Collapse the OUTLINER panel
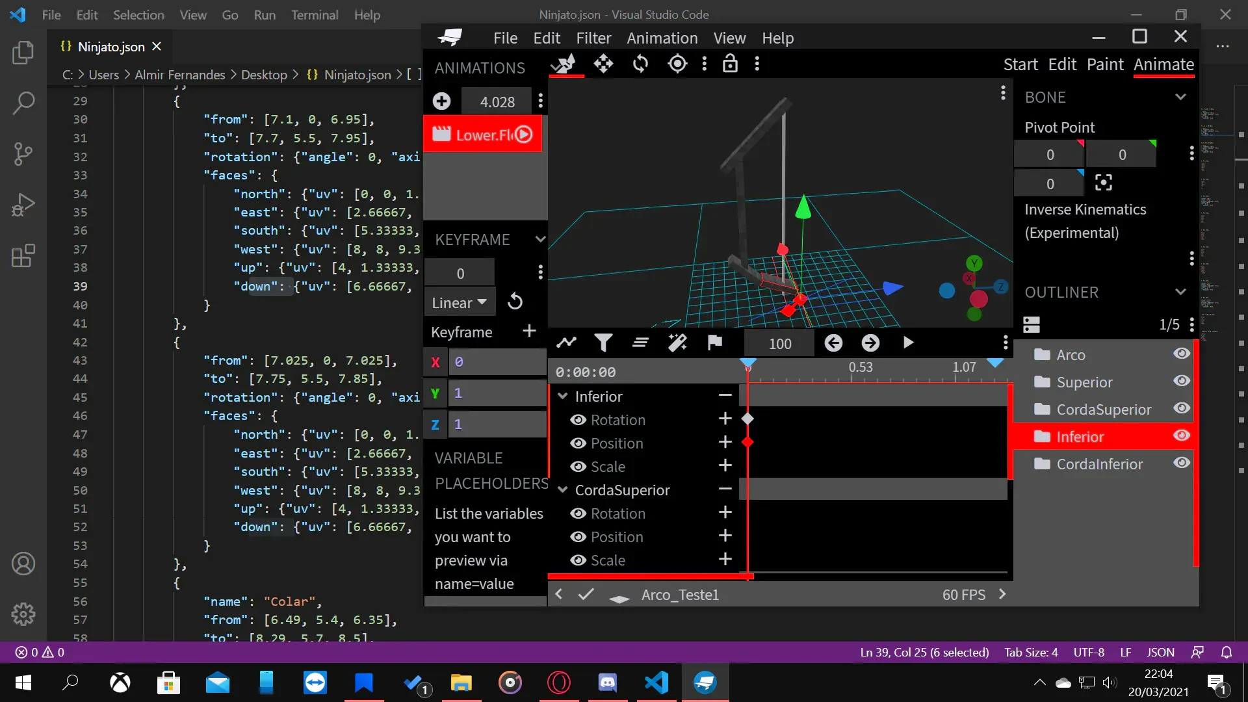This screenshot has height=702, width=1248. [1180, 292]
